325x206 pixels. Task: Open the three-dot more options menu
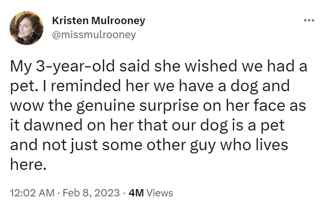309,20
